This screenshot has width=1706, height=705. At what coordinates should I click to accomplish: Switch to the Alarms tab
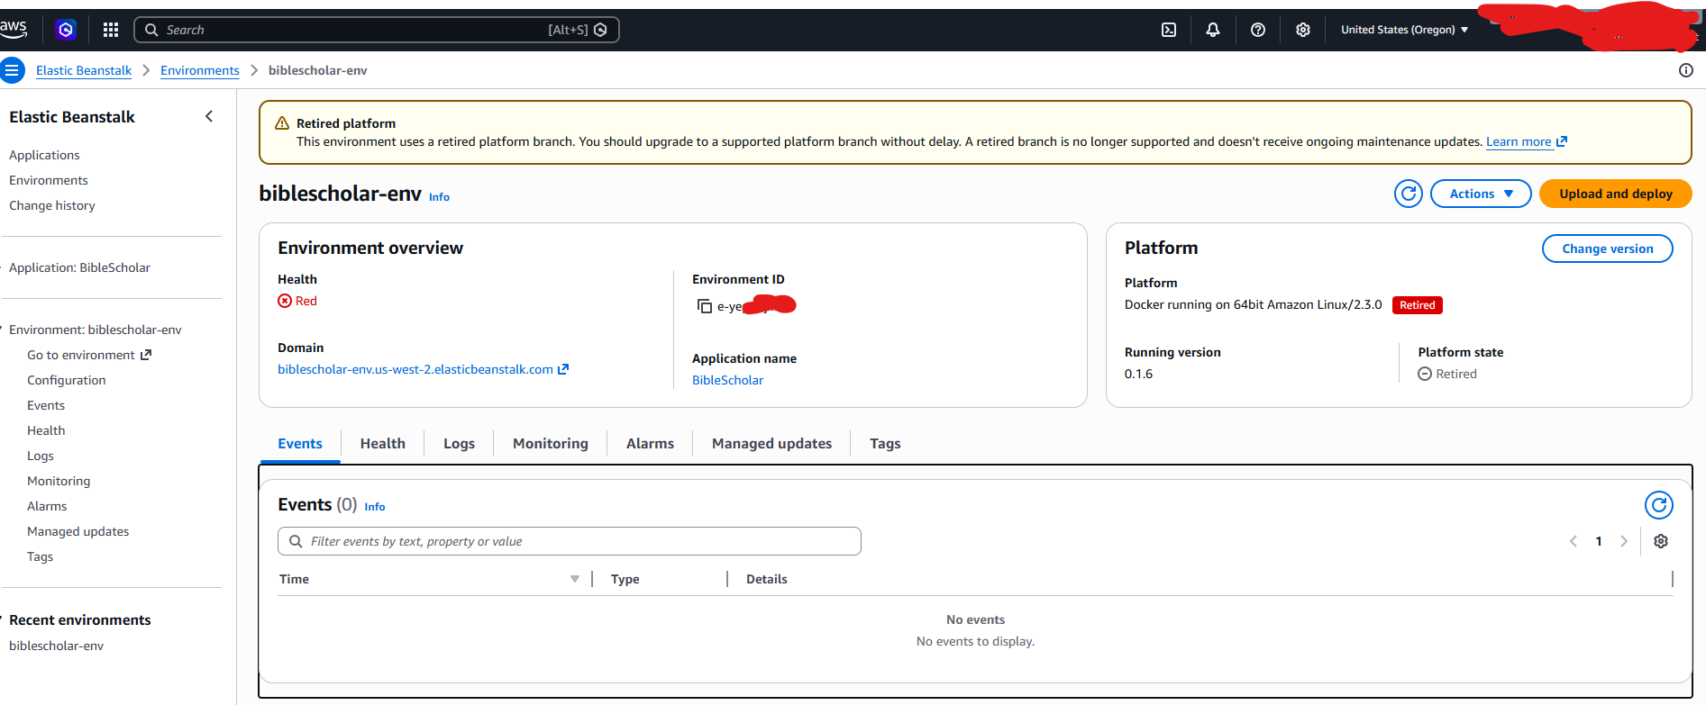coord(650,443)
